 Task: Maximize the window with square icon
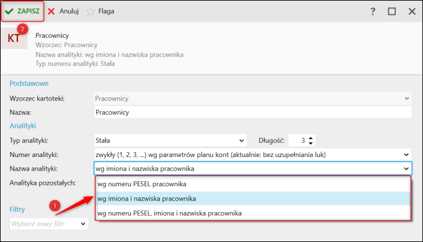[x=392, y=11]
